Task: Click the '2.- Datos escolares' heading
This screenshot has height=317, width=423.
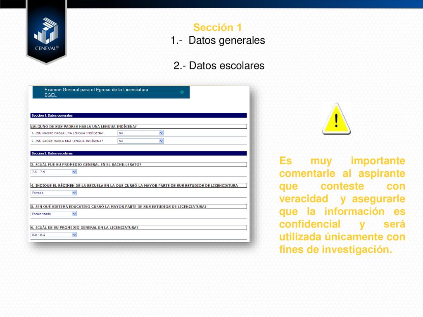Action: [219, 66]
